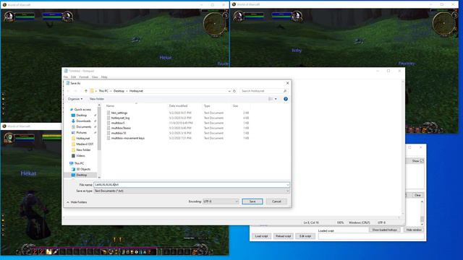463x260 pixels.
Task: Open the Edit menu in Notepad
Action: (73, 77)
